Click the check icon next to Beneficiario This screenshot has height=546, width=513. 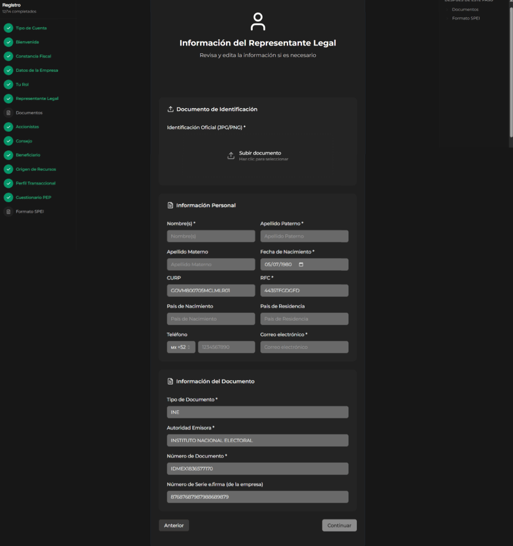click(x=8, y=155)
